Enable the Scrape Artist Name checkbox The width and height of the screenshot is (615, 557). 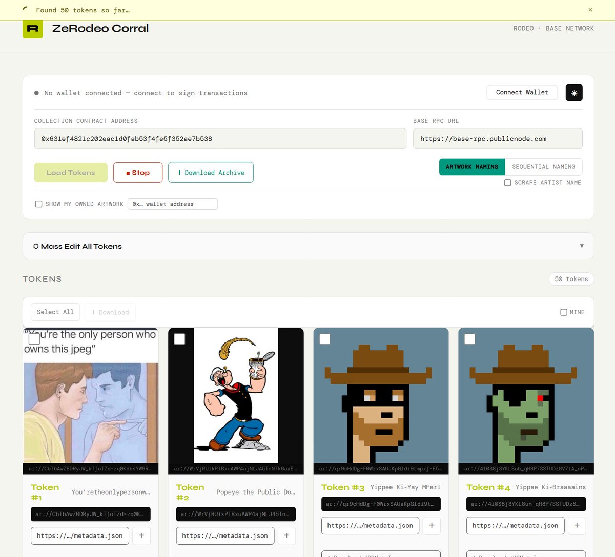click(x=508, y=183)
